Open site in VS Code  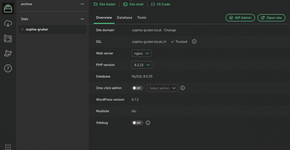tap(160, 4)
